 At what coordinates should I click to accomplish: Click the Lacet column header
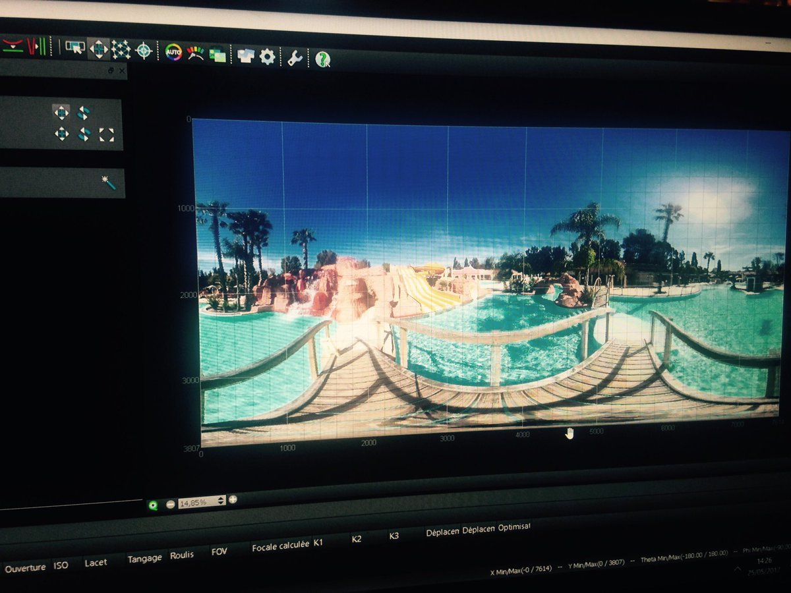coord(96,562)
